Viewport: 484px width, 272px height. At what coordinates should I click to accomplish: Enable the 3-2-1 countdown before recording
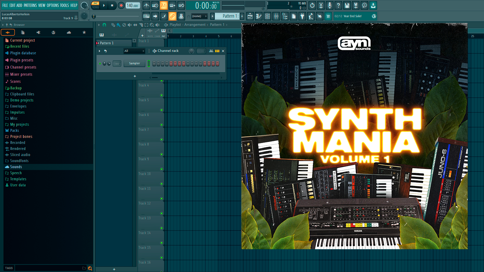(164, 5)
